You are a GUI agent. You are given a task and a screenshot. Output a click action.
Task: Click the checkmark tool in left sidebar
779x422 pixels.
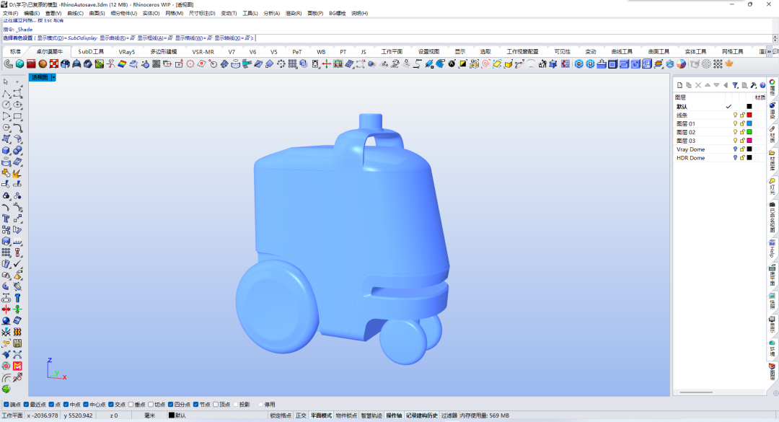pos(17,263)
